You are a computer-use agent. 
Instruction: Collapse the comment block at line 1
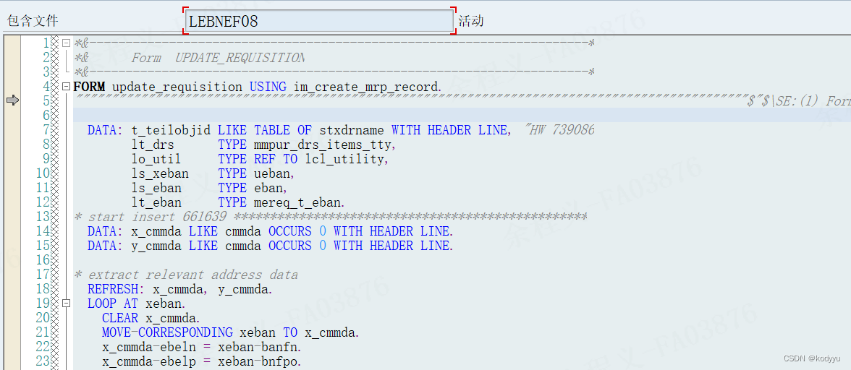pos(67,43)
